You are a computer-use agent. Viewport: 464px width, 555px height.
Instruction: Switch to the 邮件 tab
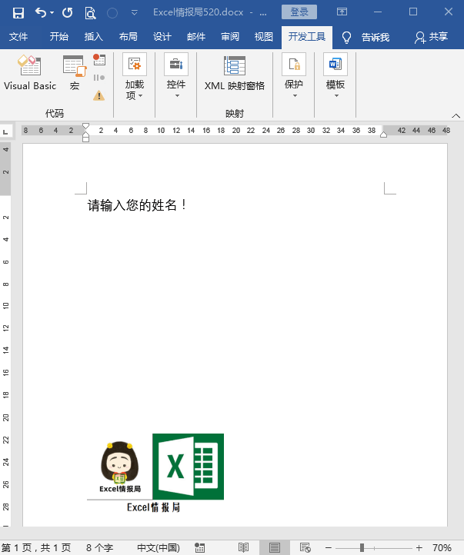pos(196,36)
